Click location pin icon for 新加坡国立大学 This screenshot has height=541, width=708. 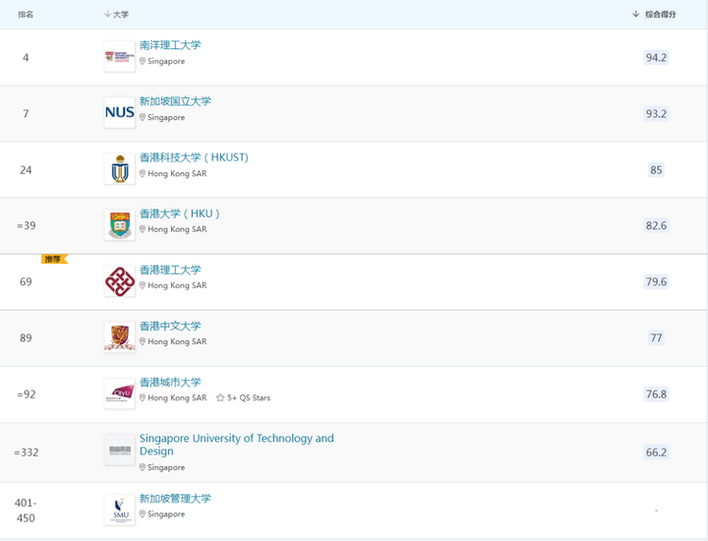coord(143,117)
